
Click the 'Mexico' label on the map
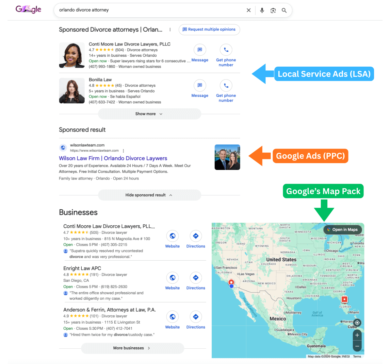coord(278,319)
